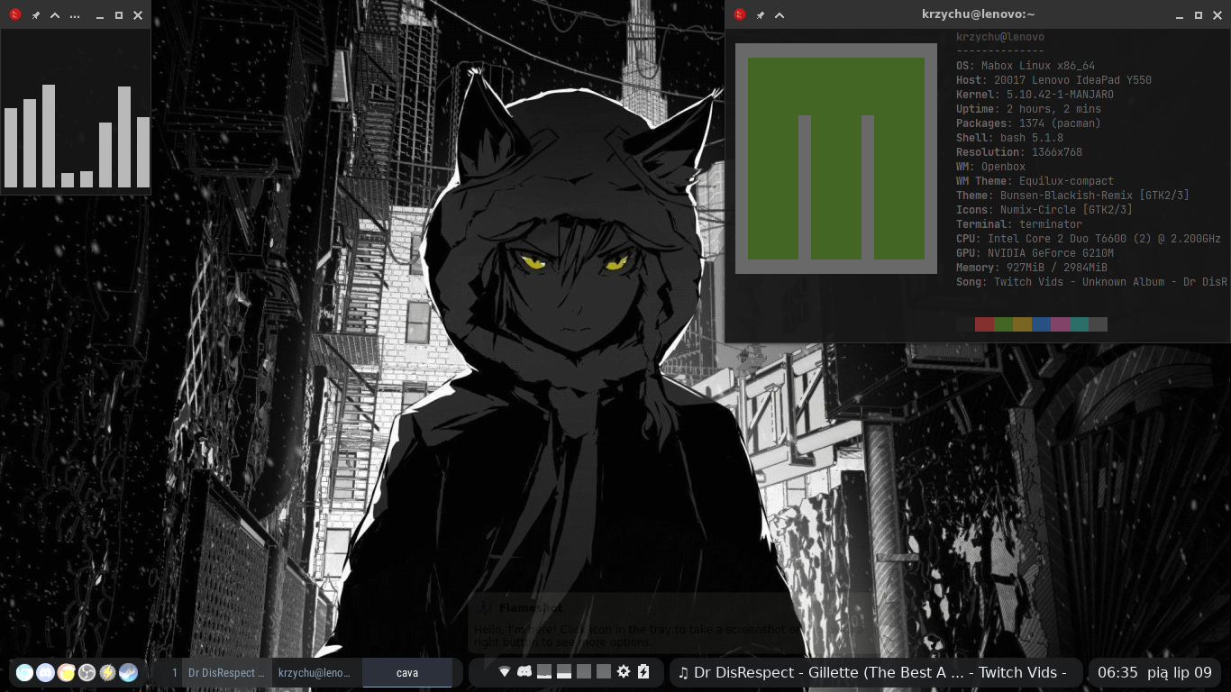This screenshot has width=1231, height=692.
Task: Click the grey tray square just left of the gear
Action: 604,671
